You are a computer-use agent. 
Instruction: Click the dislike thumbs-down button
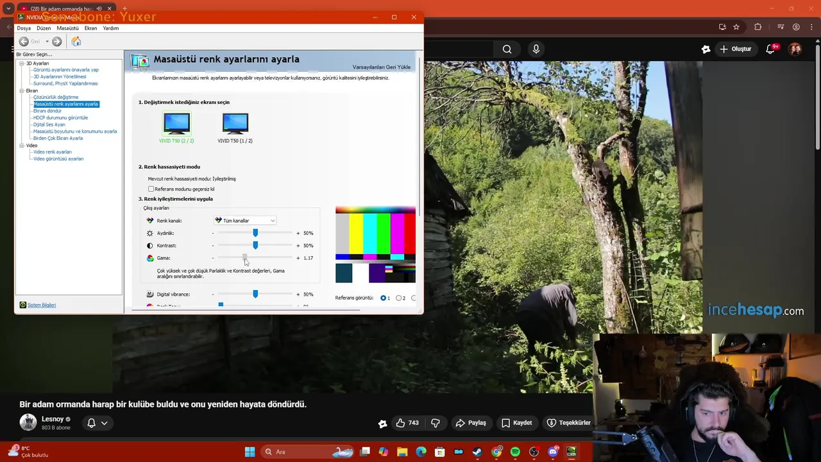(x=436, y=423)
